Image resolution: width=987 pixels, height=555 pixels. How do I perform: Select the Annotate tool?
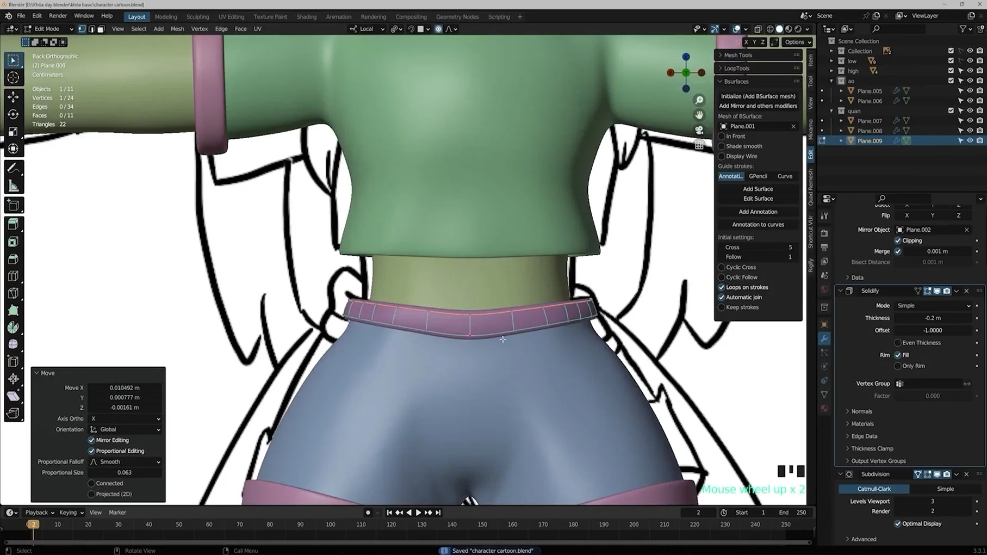(x=13, y=169)
